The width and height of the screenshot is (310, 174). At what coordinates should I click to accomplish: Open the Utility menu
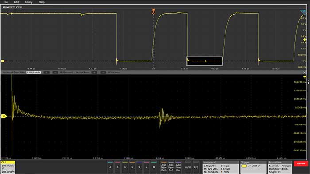click(x=29, y=2)
